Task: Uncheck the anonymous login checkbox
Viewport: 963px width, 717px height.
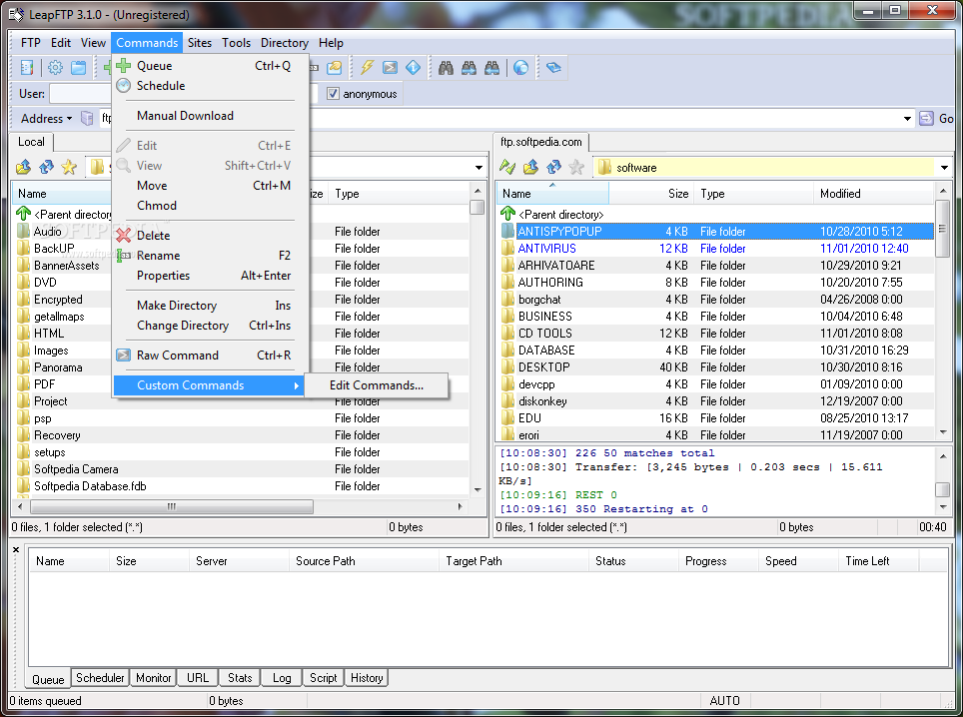Action: 334,94
